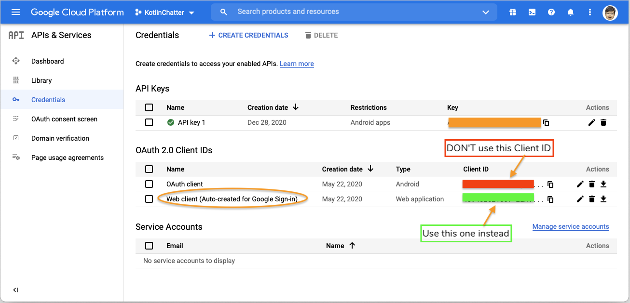
Task: Open the help question mark icon
Action: pyautogui.click(x=551, y=12)
